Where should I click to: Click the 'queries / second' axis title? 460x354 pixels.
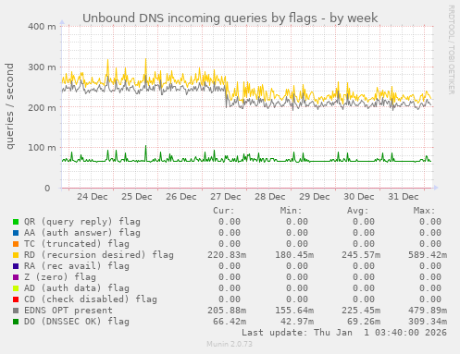click(10, 106)
